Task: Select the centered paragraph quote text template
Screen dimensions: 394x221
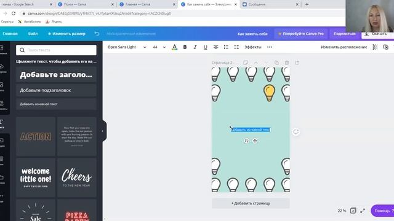Action: [x=77, y=136]
